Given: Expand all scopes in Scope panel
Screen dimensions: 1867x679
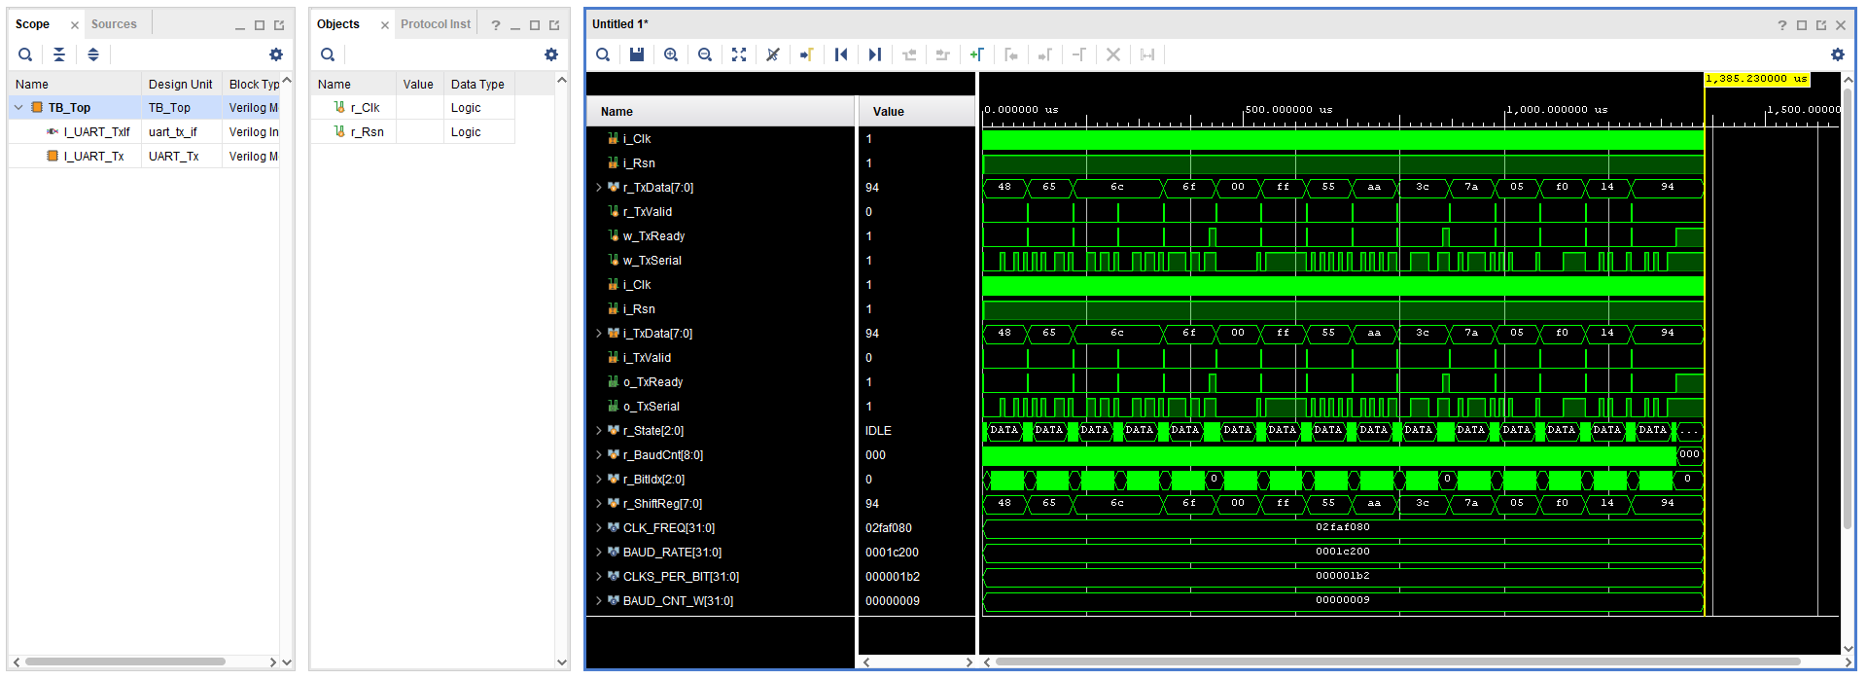Looking at the screenshot, I should coord(93,54).
